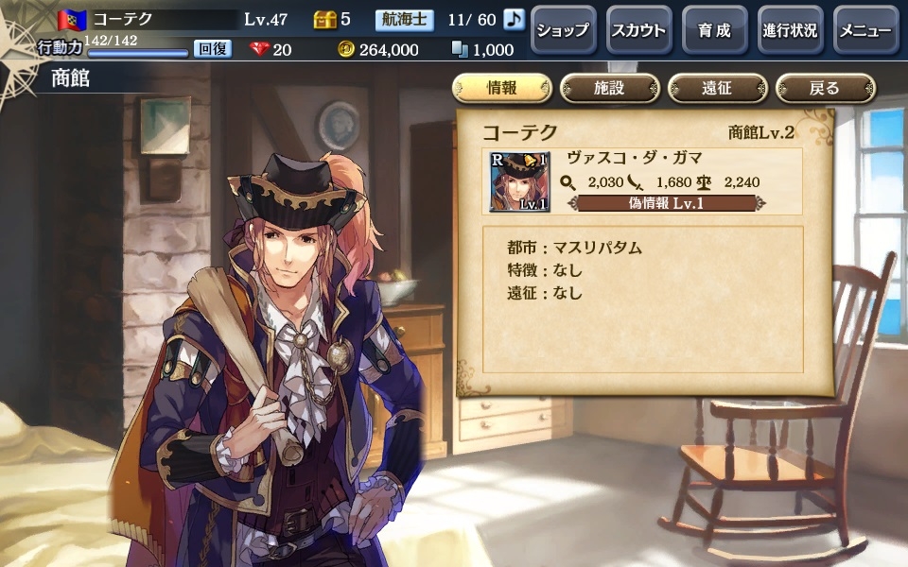Switch to the 情報 tab
908x567 pixels.
pos(501,88)
